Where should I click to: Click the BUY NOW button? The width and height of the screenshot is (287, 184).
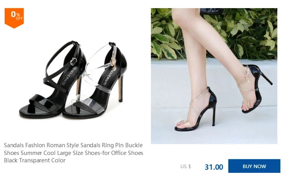tap(254, 166)
